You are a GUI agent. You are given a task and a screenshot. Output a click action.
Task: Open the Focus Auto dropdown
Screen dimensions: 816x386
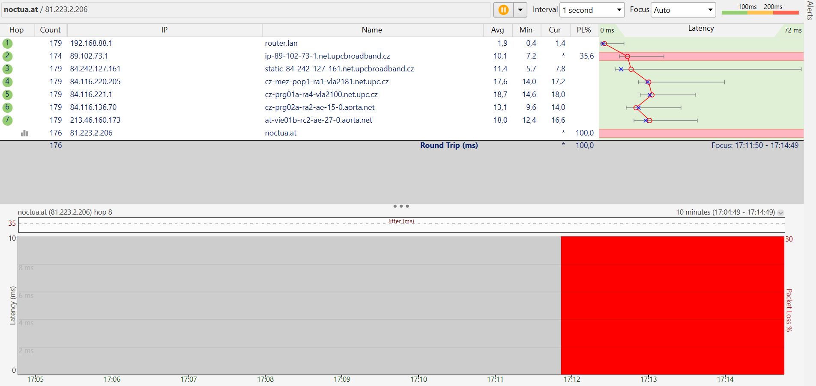[x=683, y=10]
